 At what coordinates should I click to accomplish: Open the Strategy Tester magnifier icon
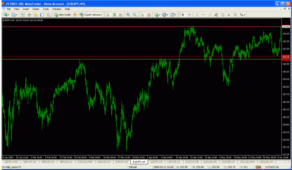point(49,14)
